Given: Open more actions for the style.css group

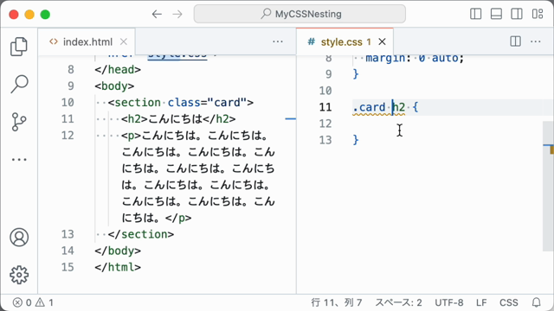Looking at the screenshot, I should point(536,41).
